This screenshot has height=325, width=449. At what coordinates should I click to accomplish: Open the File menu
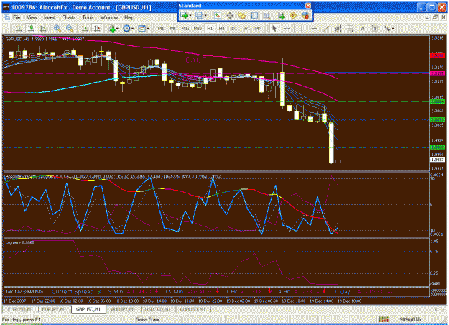(17, 17)
